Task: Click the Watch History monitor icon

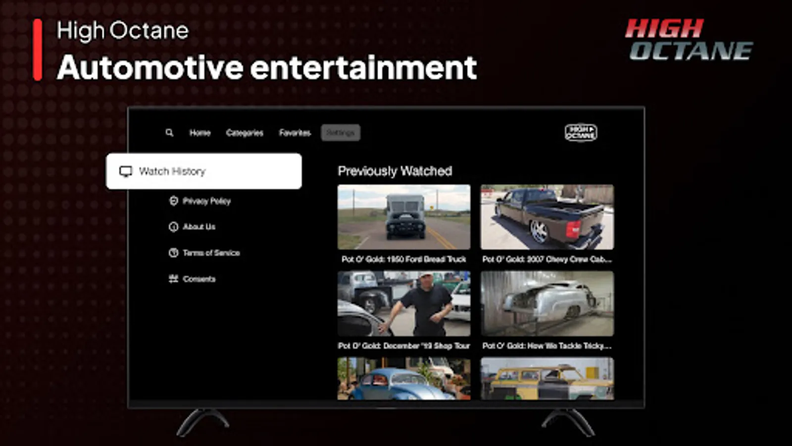Action: pyautogui.click(x=126, y=171)
